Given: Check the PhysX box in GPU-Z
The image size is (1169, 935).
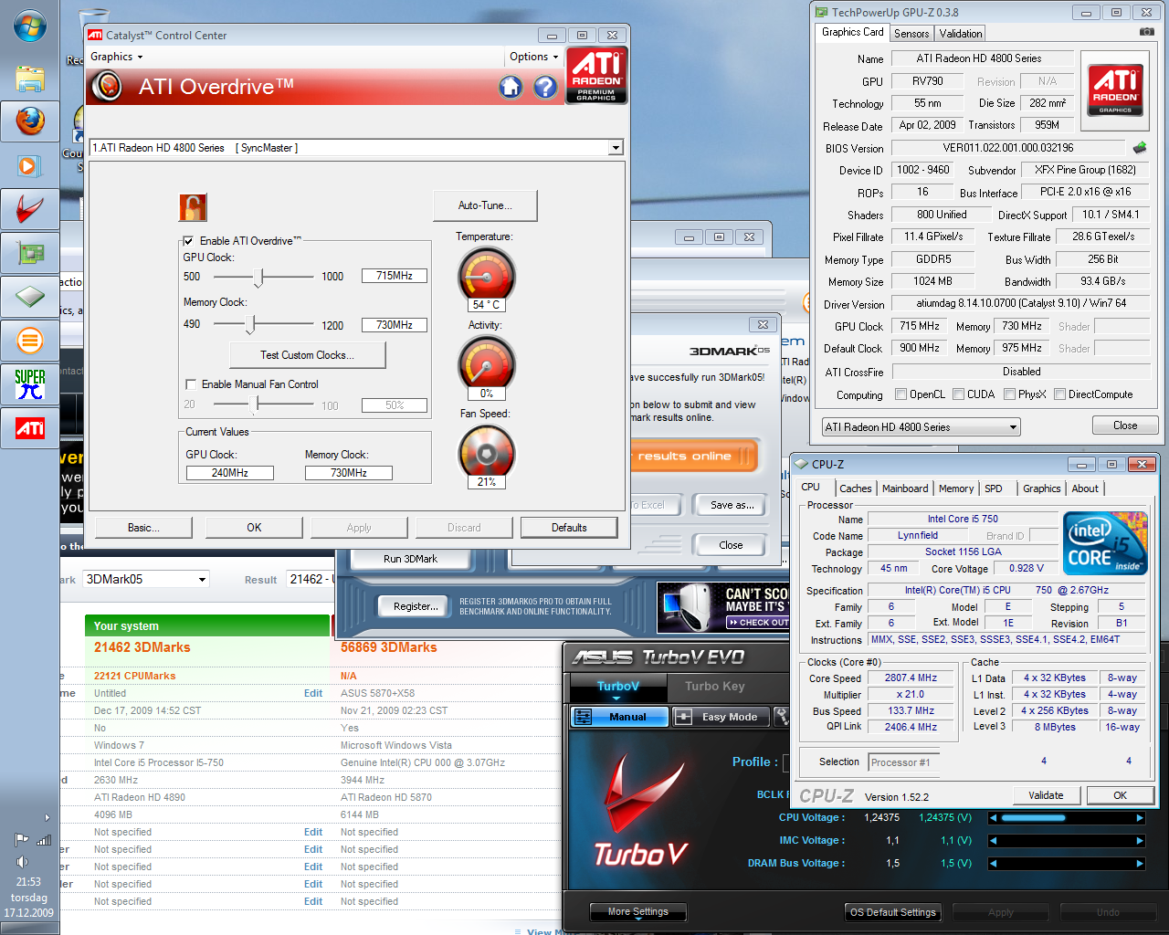Looking at the screenshot, I should click(x=1010, y=394).
